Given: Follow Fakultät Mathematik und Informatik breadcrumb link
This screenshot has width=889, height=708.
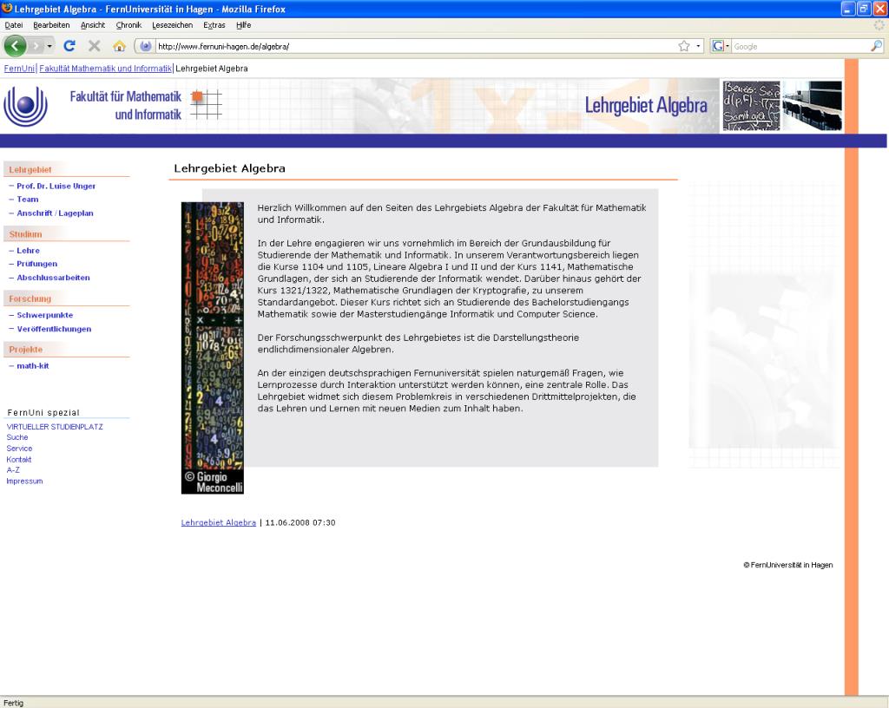Looking at the screenshot, I should pos(105,69).
